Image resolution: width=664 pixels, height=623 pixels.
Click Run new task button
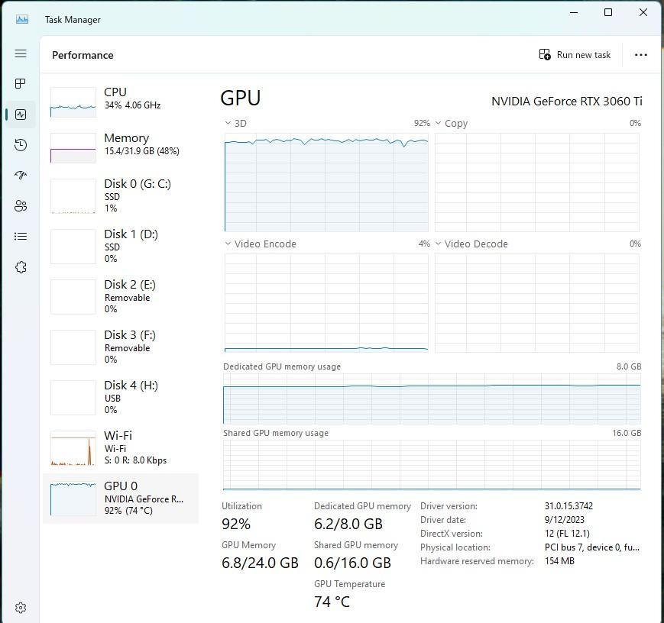[x=575, y=55]
